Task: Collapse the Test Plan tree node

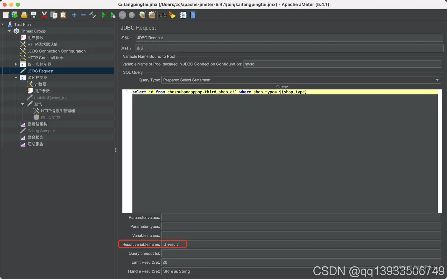Action: point(3,25)
